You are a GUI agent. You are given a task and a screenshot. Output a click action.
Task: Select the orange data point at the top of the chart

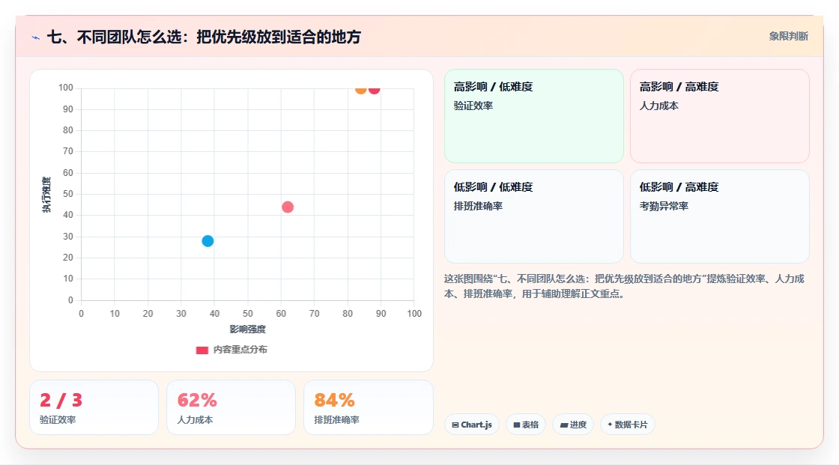361,89
